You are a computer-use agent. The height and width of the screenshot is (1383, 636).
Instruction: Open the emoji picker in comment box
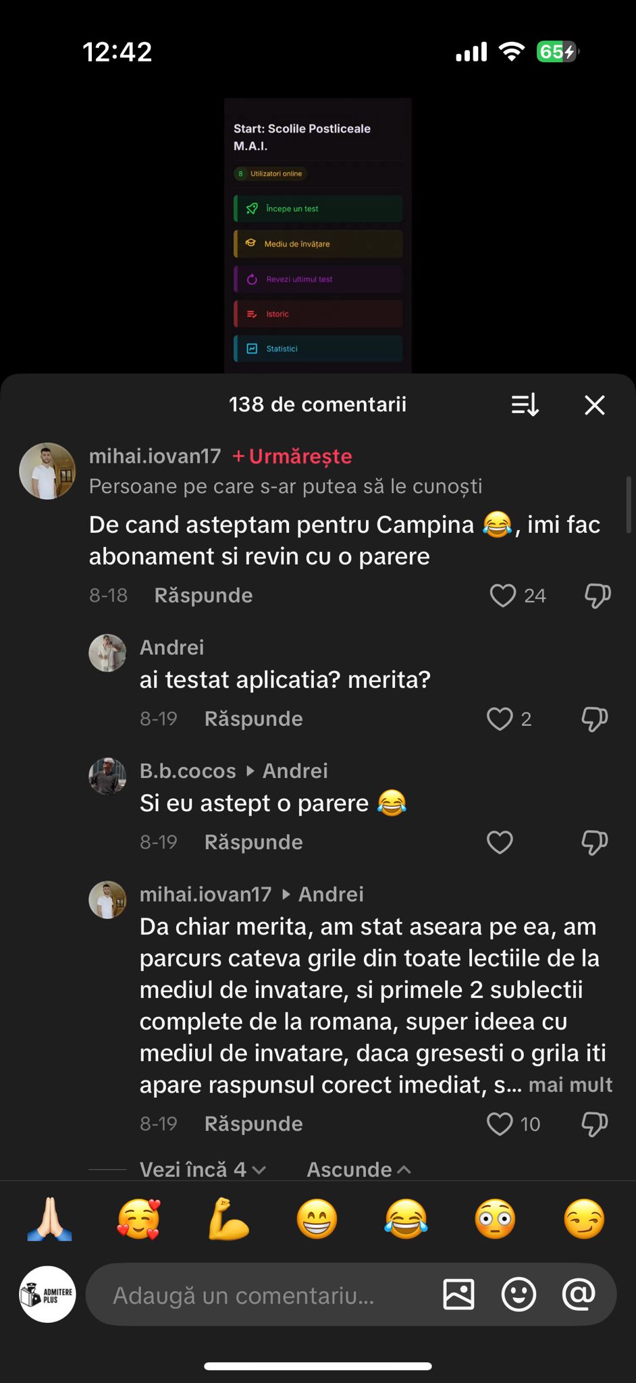click(519, 1295)
